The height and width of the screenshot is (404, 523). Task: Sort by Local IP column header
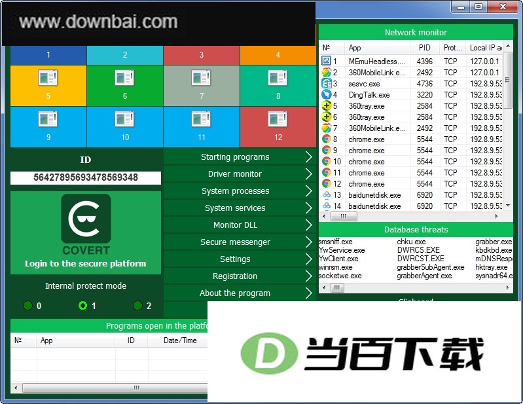pyautogui.click(x=486, y=48)
